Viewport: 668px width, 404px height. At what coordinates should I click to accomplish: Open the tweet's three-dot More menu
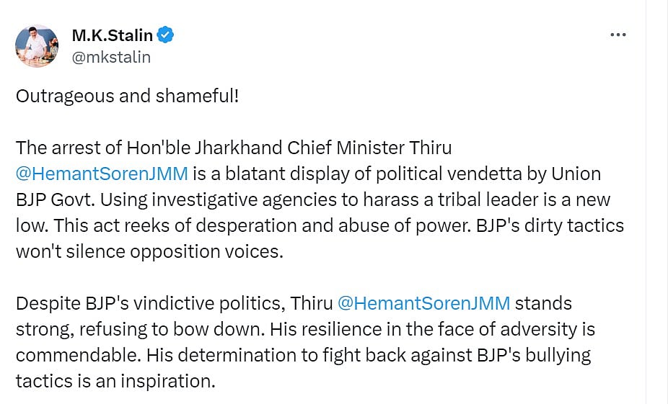pyautogui.click(x=618, y=35)
